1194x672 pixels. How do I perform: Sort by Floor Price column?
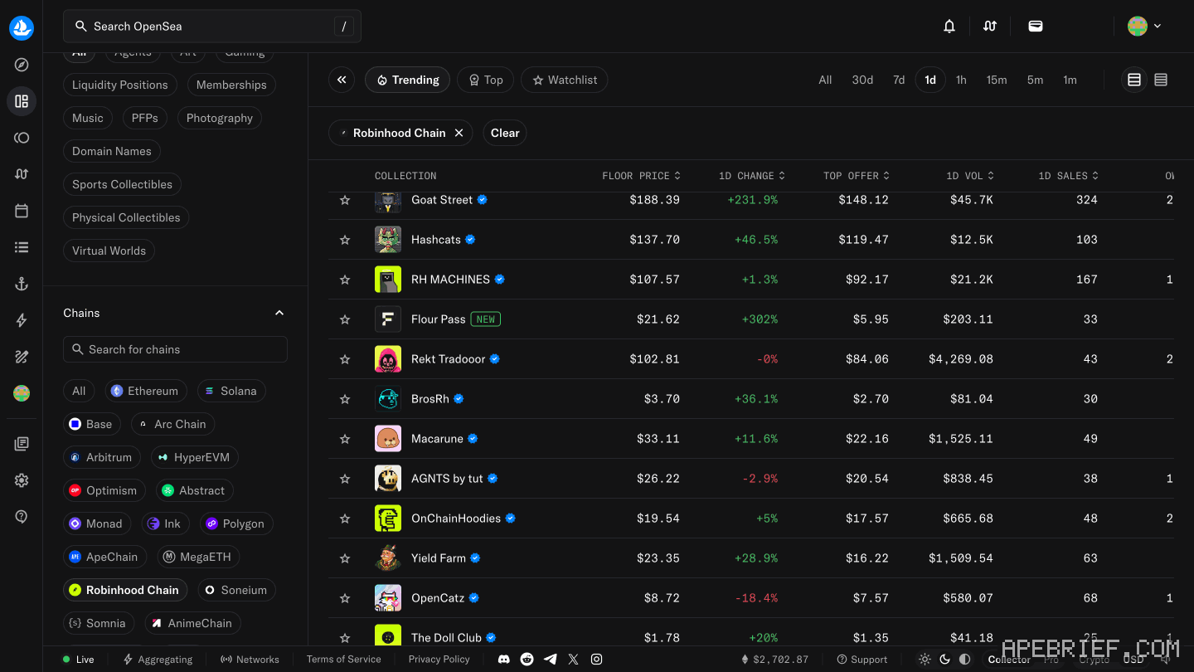642,176
